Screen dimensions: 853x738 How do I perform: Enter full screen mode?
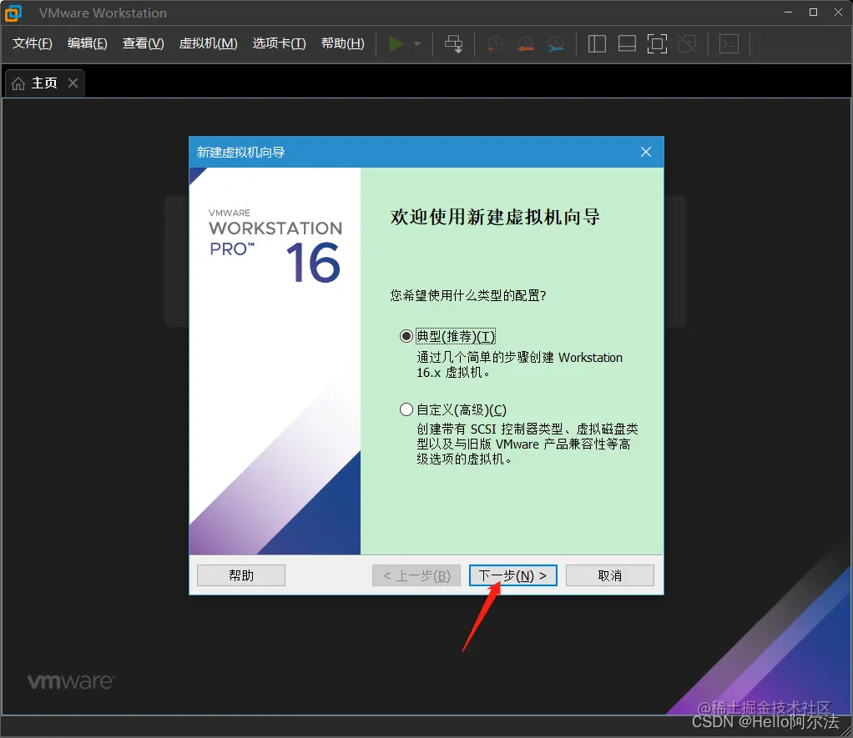coord(657,43)
